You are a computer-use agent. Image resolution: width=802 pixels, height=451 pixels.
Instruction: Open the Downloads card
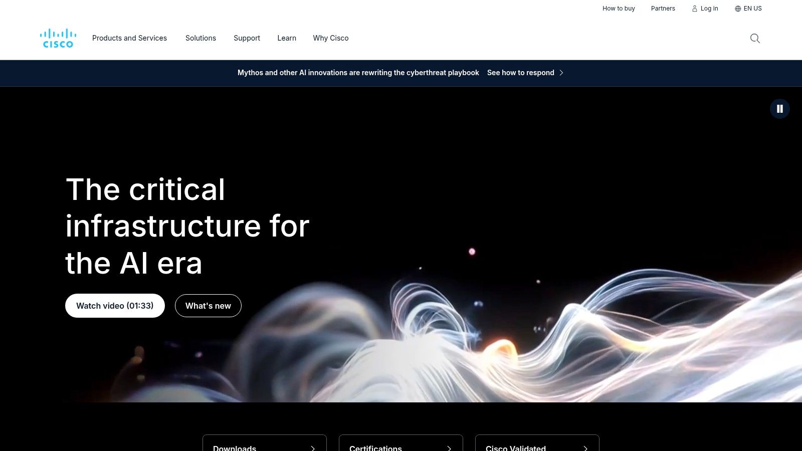click(x=265, y=443)
